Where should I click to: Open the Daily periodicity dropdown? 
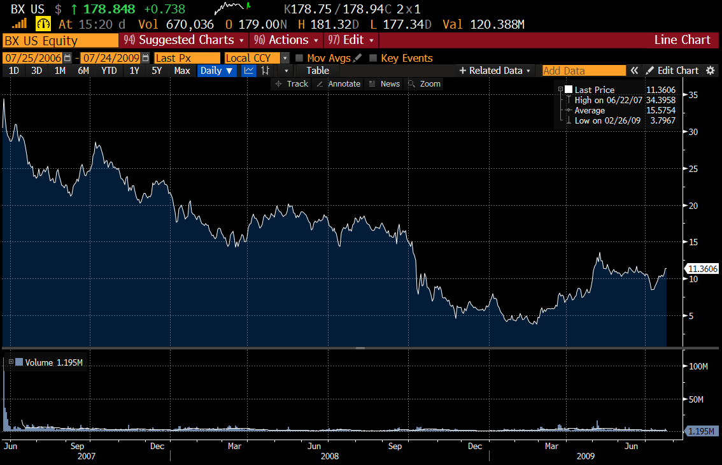pyautogui.click(x=217, y=71)
